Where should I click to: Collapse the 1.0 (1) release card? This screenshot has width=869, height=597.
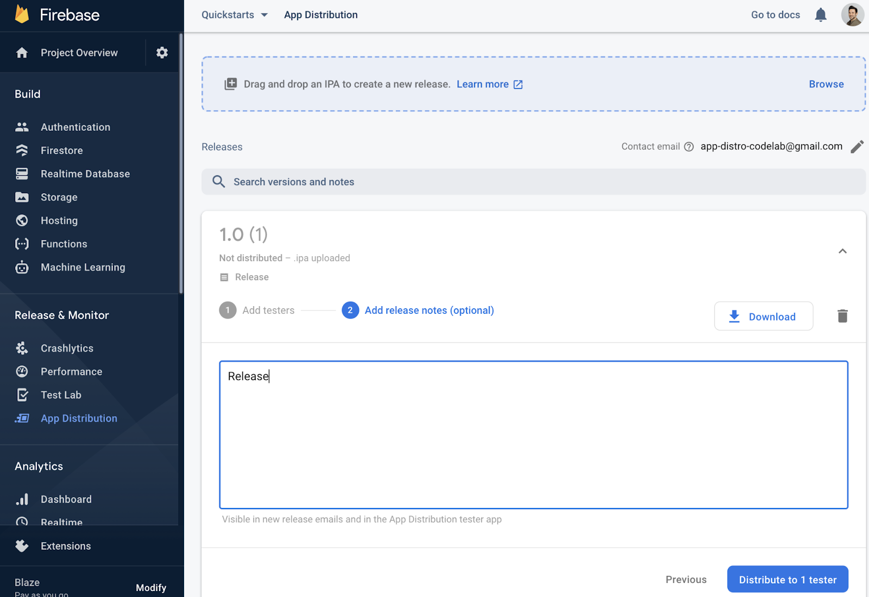coord(842,251)
